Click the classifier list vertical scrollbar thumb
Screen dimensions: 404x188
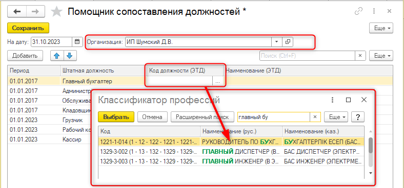tap(371, 146)
